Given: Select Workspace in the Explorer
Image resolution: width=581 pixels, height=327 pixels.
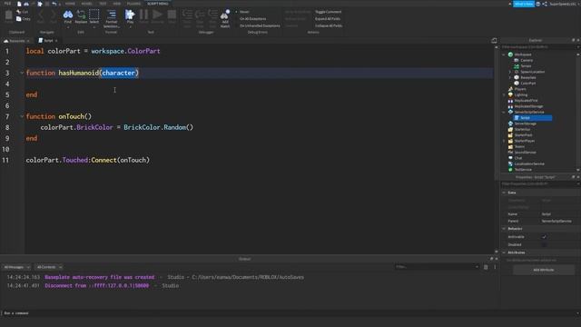Looking at the screenshot, I should [523, 54].
